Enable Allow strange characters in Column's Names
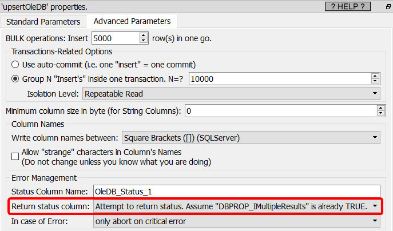The image size is (393, 231). [15, 157]
